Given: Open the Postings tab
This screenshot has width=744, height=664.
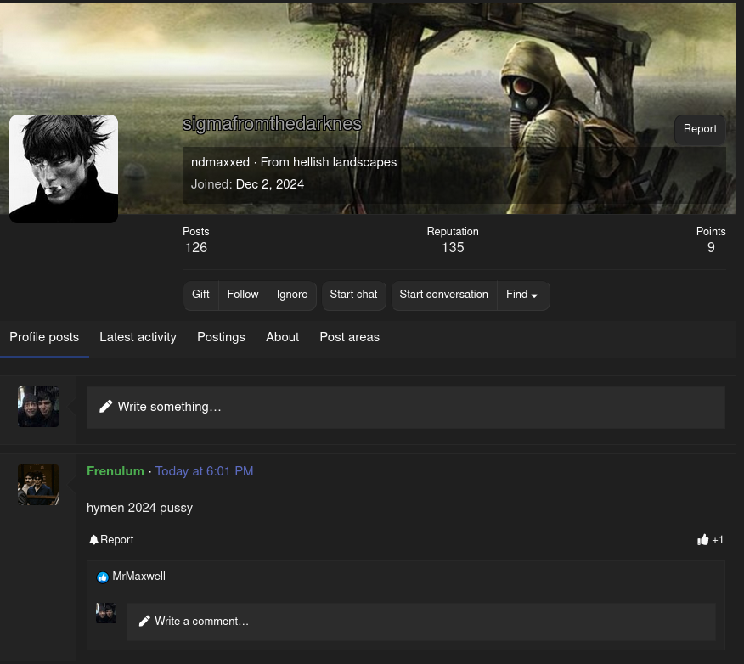Looking at the screenshot, I should pyautogui.click(x=221, y=337).
